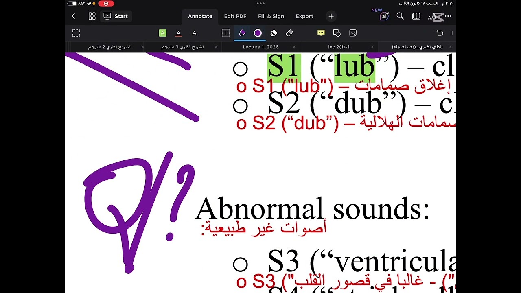The height and width of the screenshot is (293, 521).
Task: Select the text box tool
Action: coord(225,33)
